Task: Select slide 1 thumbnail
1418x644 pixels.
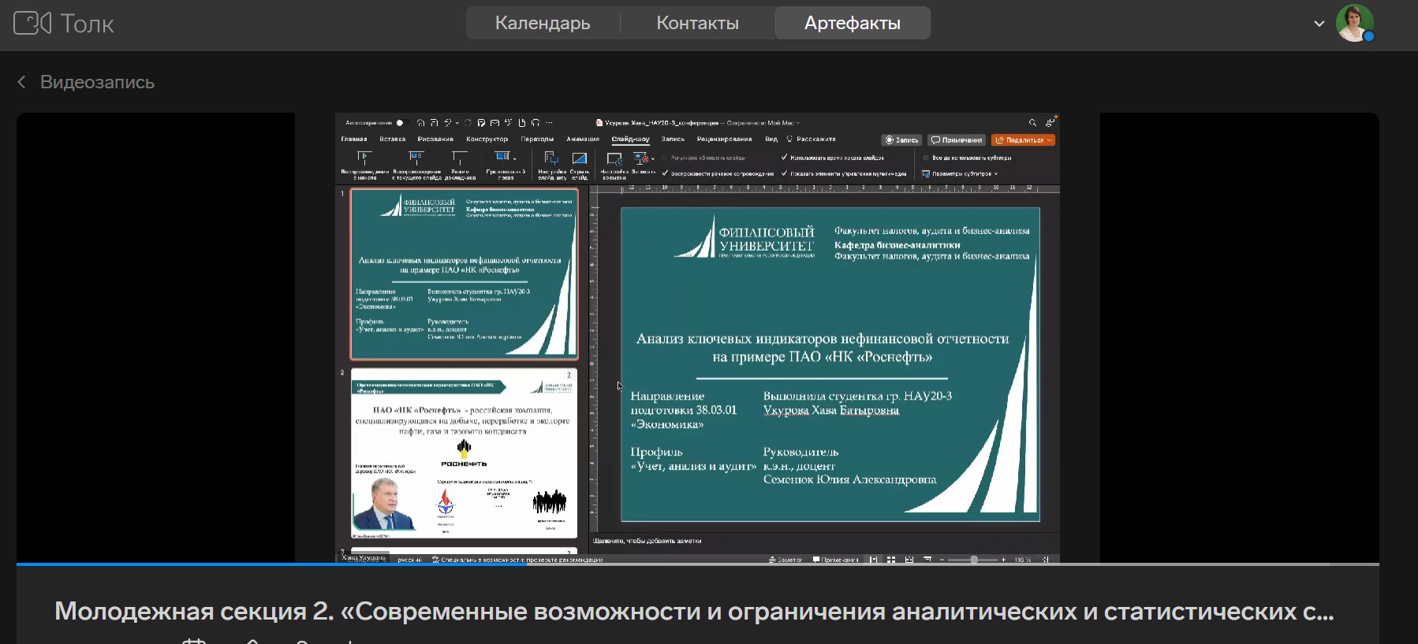Action: pos(465,274)
